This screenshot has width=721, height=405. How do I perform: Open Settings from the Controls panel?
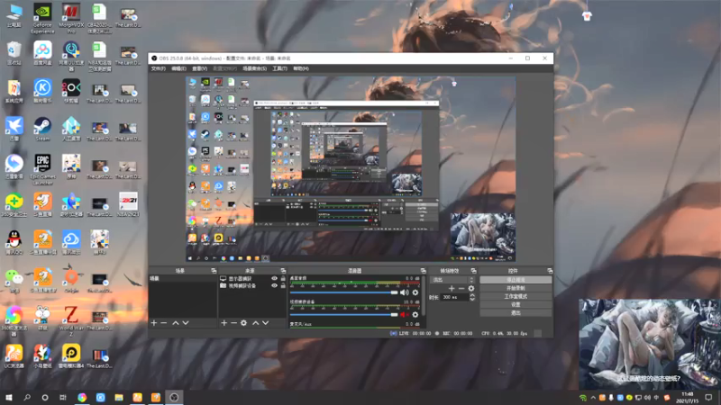[516, 304]
